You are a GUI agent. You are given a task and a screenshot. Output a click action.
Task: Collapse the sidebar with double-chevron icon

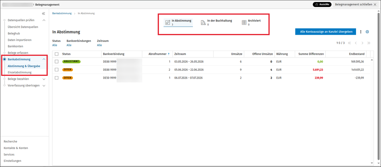(x=44, y=14)
